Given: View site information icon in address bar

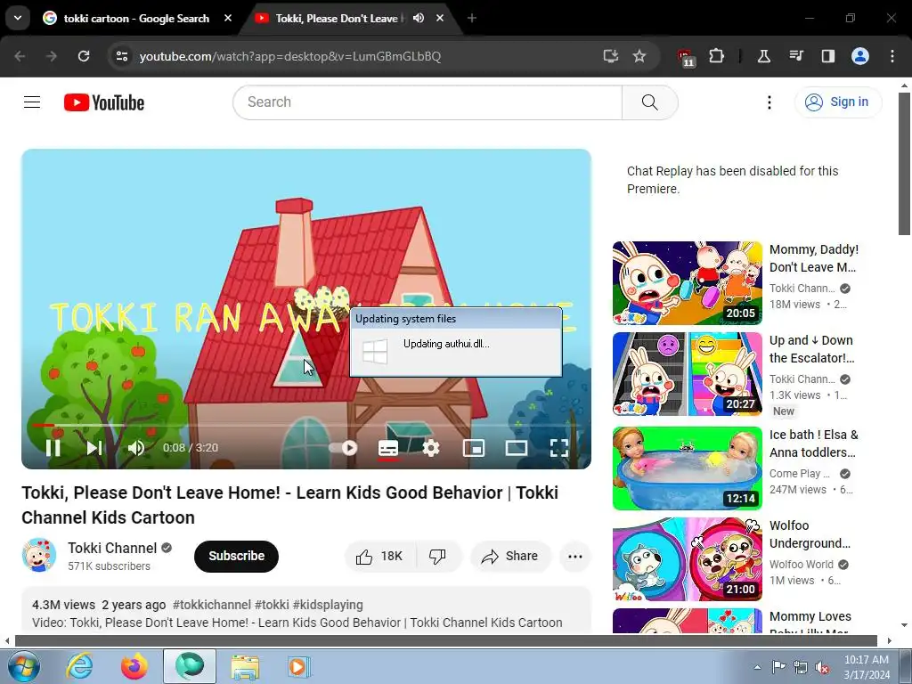Looking at the screenshot, I should coord(121,56).
